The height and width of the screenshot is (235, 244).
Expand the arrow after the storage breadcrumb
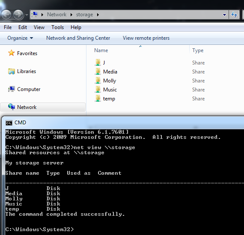pos(98,15)
